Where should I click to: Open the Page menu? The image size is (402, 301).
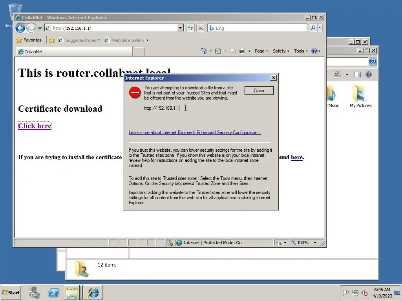click(x=261, y=51)
